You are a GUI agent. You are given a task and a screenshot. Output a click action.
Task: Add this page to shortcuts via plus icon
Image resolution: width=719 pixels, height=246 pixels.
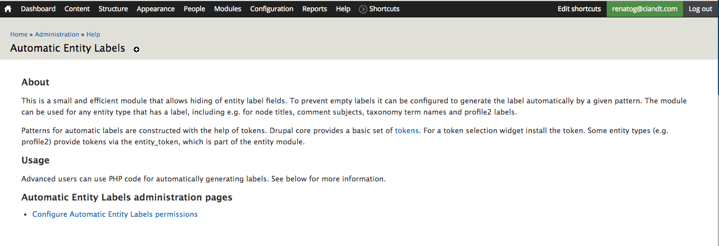tap(136, 49)
